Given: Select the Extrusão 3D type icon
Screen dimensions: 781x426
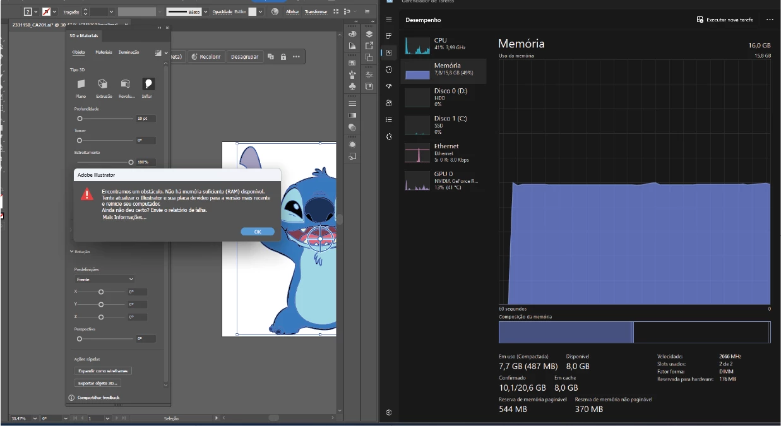Looking at the screenshot, I should pyautogui.click(x=103, y=83).
